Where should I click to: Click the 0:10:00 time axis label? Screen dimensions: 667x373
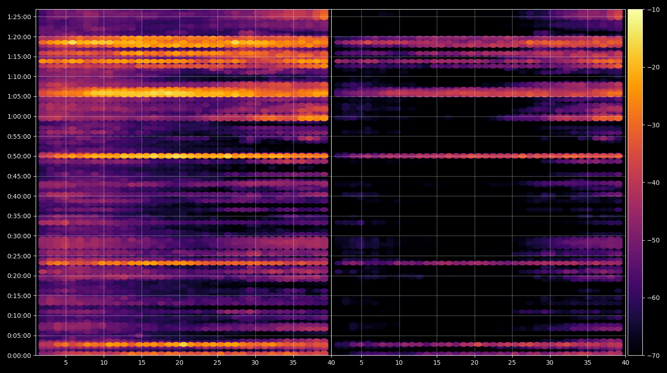(19, 315)
